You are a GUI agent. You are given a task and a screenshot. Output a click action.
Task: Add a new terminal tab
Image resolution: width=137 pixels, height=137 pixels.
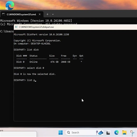point(47,14)
